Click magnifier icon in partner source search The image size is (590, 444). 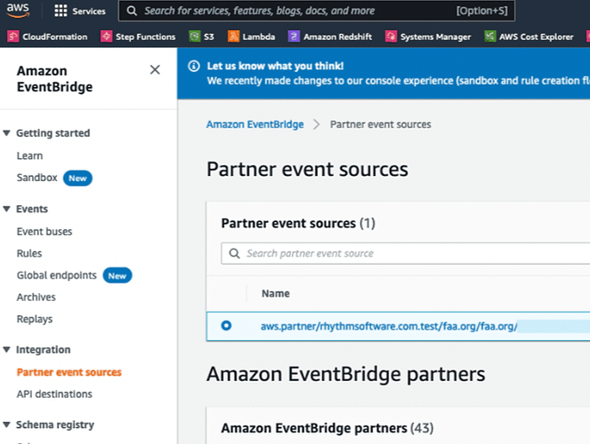pyautogui.click(x=234, y=254)
